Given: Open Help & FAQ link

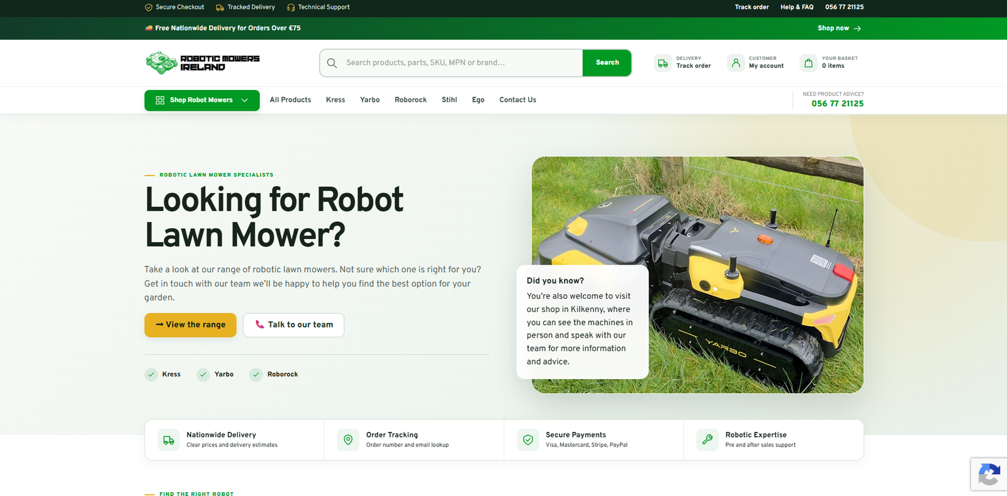Looking at the screenshot, I should coord(797,8).
